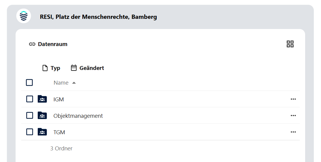Open more options for TGM folder
This screenshot has width=321, height=162.
coord(293,132)
